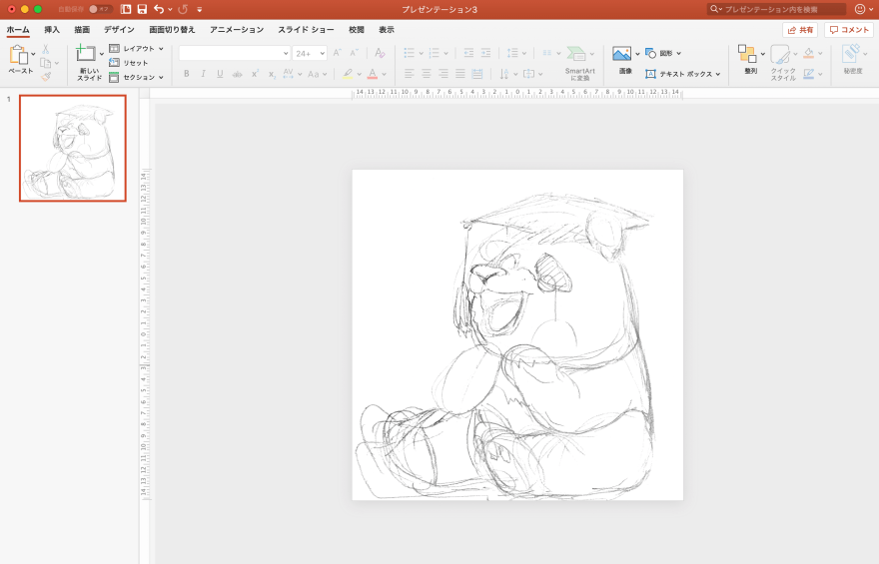This screenshot has width=879, height=564.
Task: Click the Save icon in title bar
Action: point(142,9)
